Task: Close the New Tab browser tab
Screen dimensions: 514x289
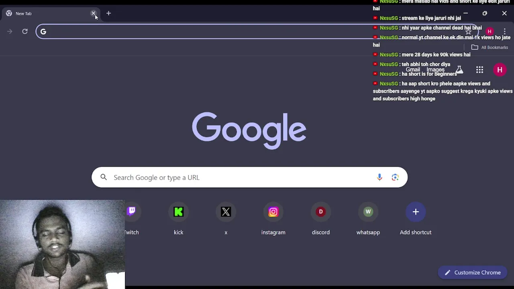Action: tap(94, 13)
